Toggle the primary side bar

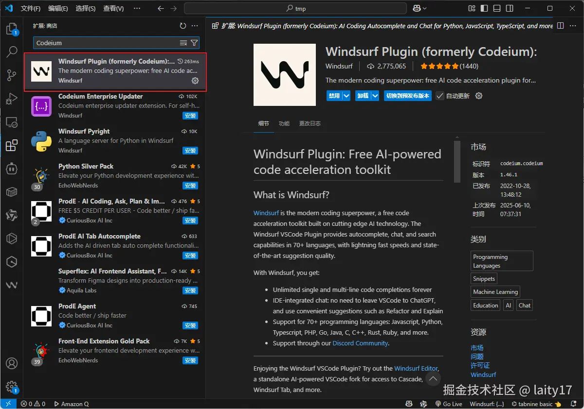pyautogui.click(x=484, y=8)
